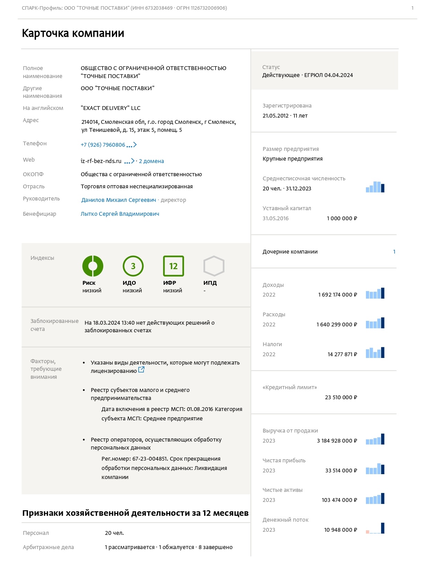The height and width of the screenshot is (564, 430).
Task: Click the Крупные предприятия size value
Action: click(x=292, y=159)
